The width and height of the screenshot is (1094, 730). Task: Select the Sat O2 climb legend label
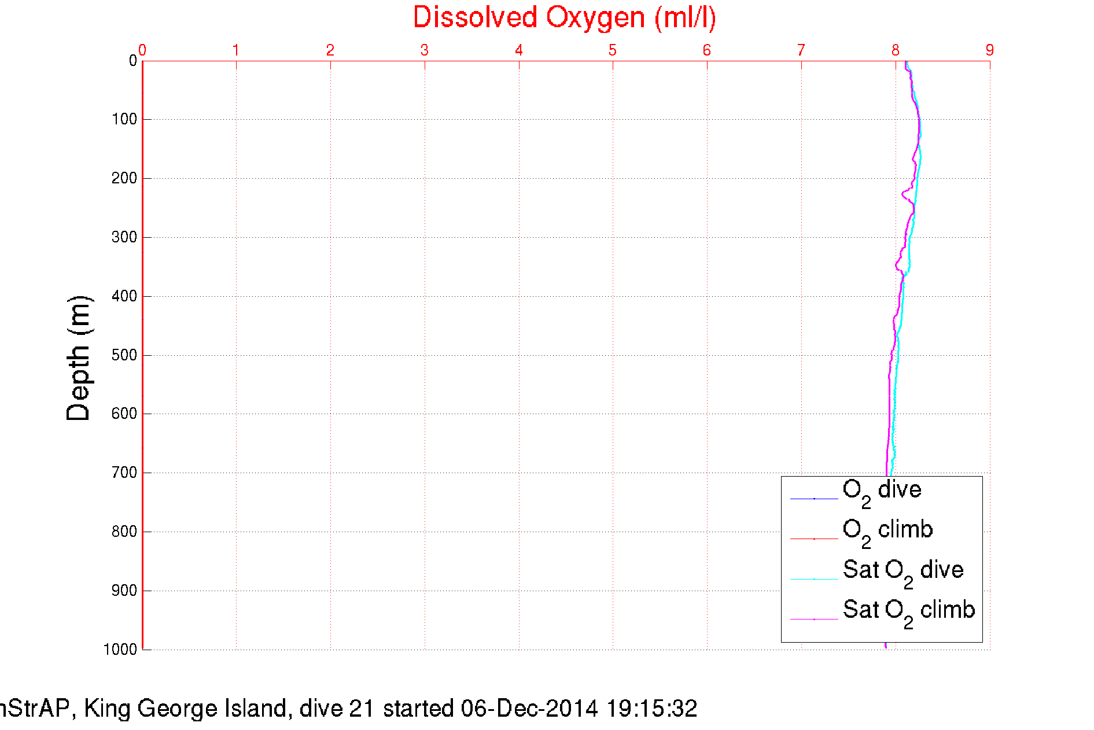point(908,611)
